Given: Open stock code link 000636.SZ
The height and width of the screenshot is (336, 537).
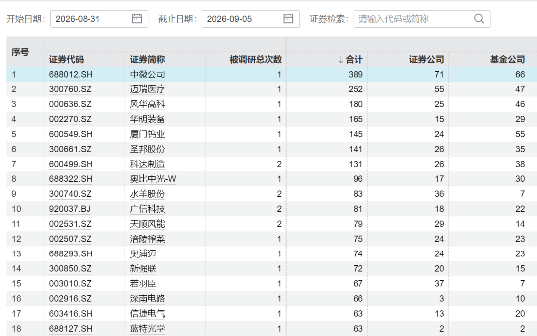Looking at the screenshot, I should (x=70, y=104).
